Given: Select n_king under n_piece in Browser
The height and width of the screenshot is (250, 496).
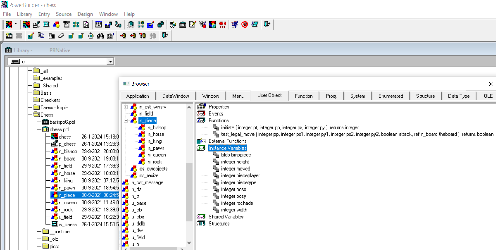Looking at the screenshot, I should click(154, 141).
